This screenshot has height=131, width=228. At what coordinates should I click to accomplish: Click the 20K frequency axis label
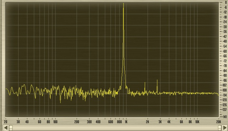click(x=218, y=122)
